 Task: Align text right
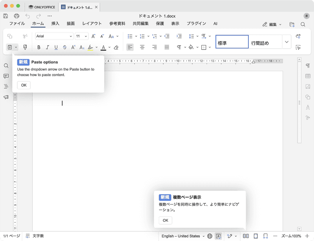[154, 47]
